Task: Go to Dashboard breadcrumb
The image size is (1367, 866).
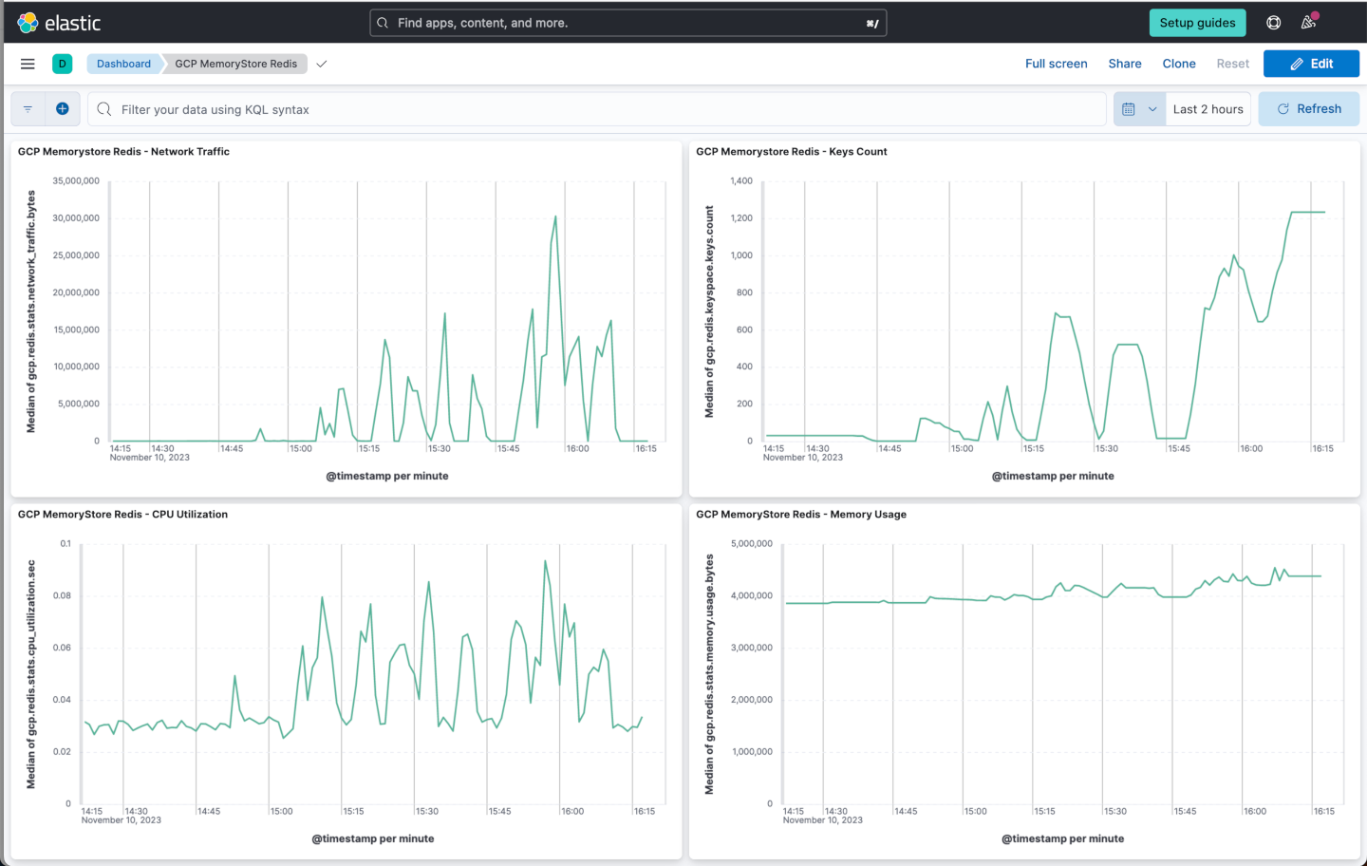Action: pyautogui.click(x=123, y=64)
